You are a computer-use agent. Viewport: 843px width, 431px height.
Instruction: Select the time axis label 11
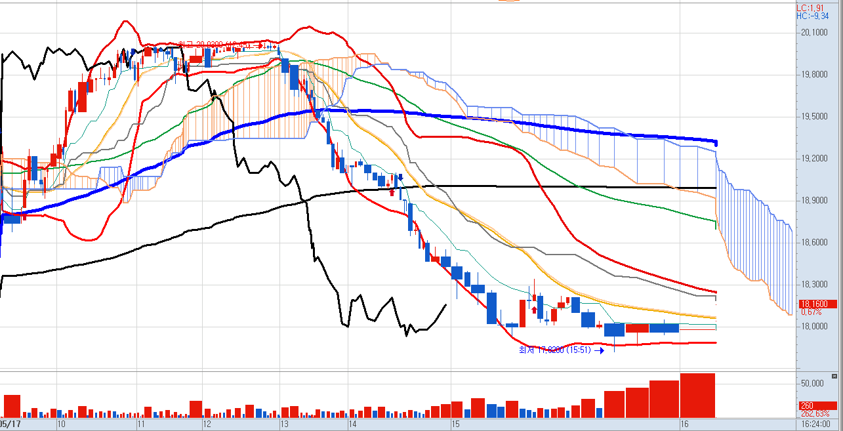click(141, 424)
